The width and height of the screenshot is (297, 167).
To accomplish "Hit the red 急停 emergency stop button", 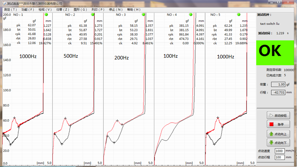I will tap(277, 125).
